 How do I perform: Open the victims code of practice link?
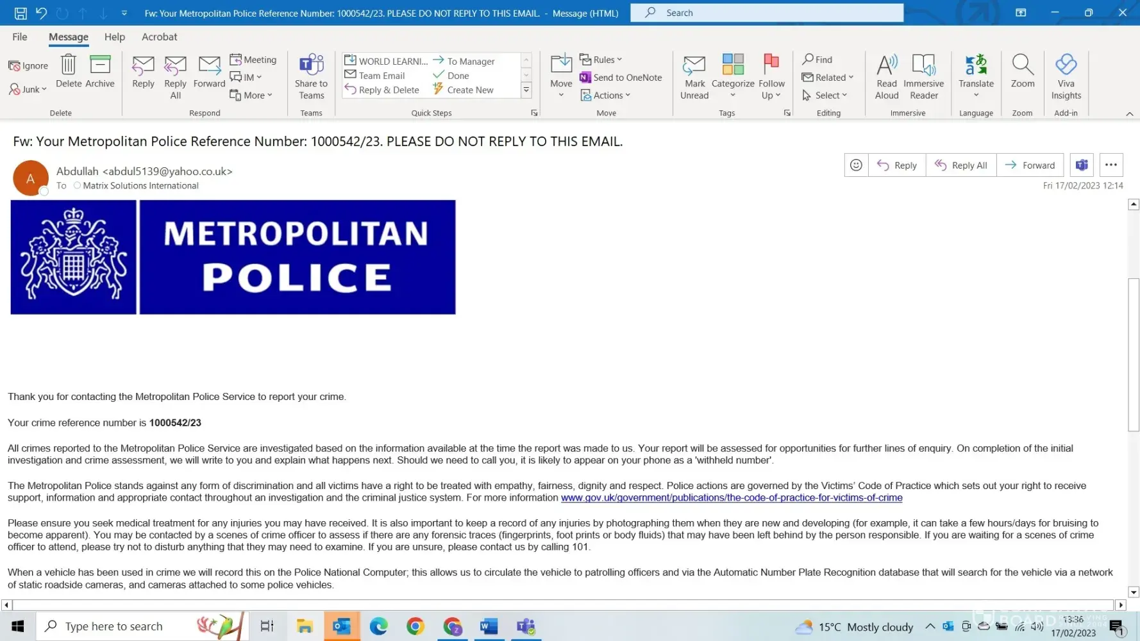[x=732, y=498]
